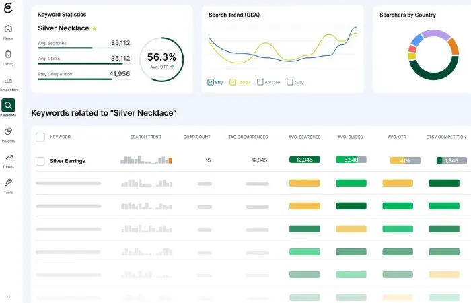
Task: Uncheck the Google trend checkbox
Action: 233,82
